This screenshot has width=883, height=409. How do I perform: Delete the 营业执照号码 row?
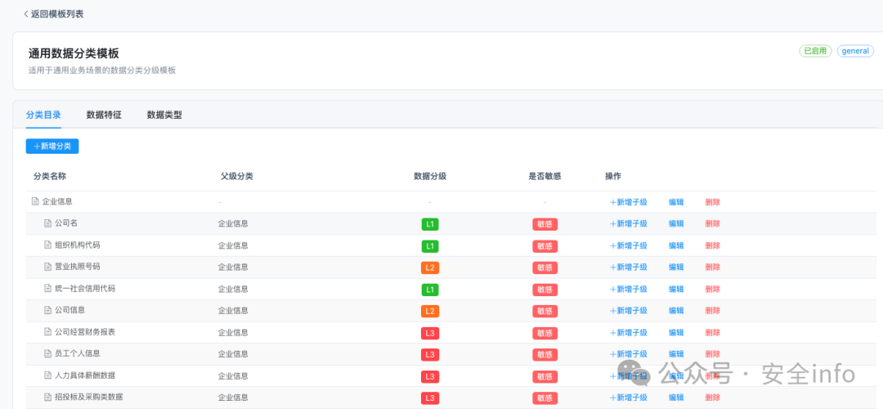713,267
